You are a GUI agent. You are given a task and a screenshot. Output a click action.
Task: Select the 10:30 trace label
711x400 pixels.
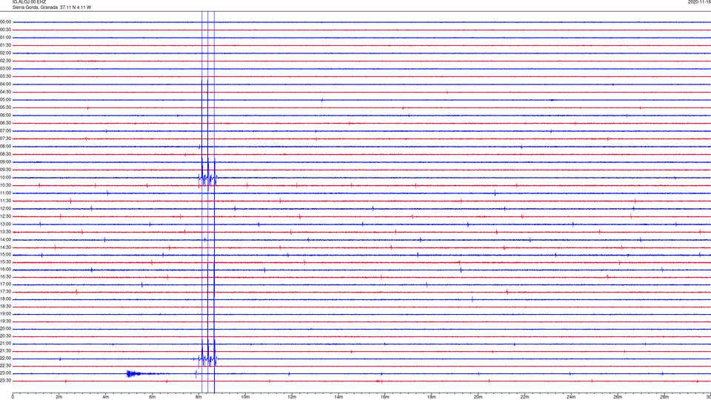pyautogui.click(x=6, y=185)
